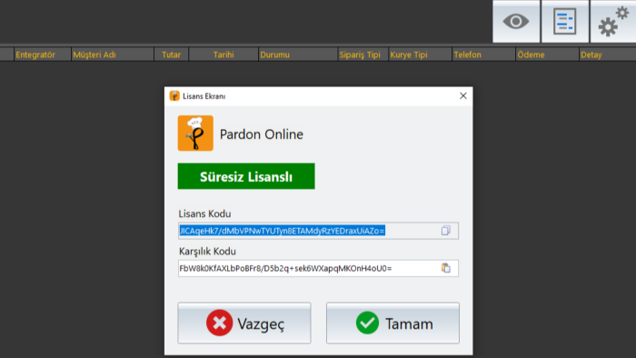The width and height of the screenshot is (636, 358).
Task: Click the Ödeme column header
Action: click(547, 55)
